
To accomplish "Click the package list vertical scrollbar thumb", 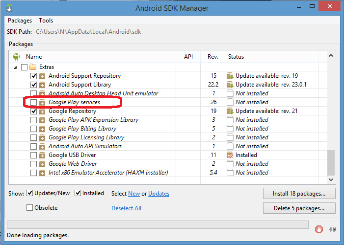I will (x=331, y=166).
